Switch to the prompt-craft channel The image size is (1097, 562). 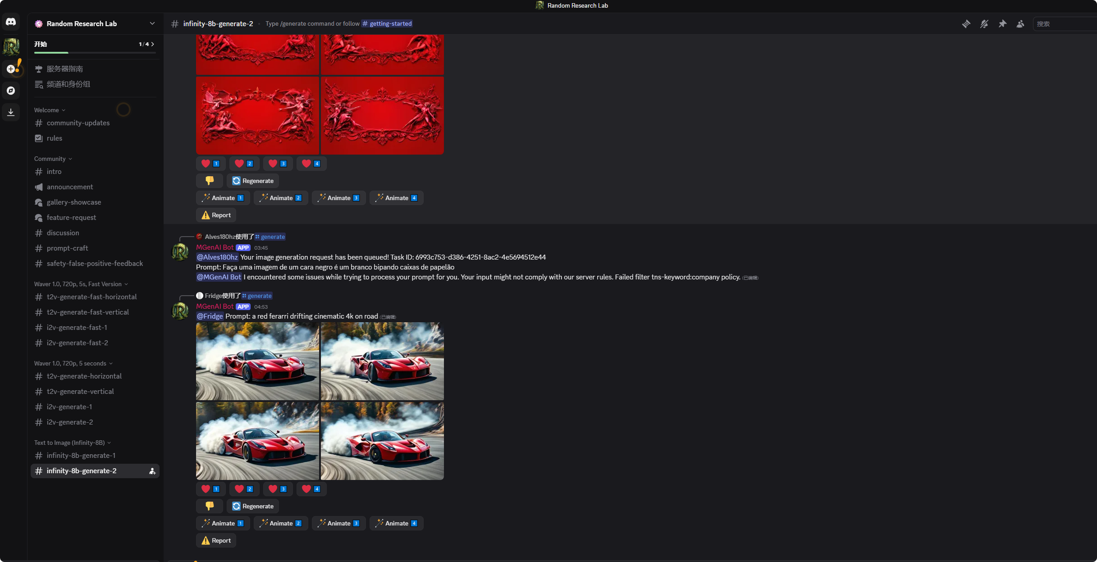pyautogui.click(x=67, y=248)
